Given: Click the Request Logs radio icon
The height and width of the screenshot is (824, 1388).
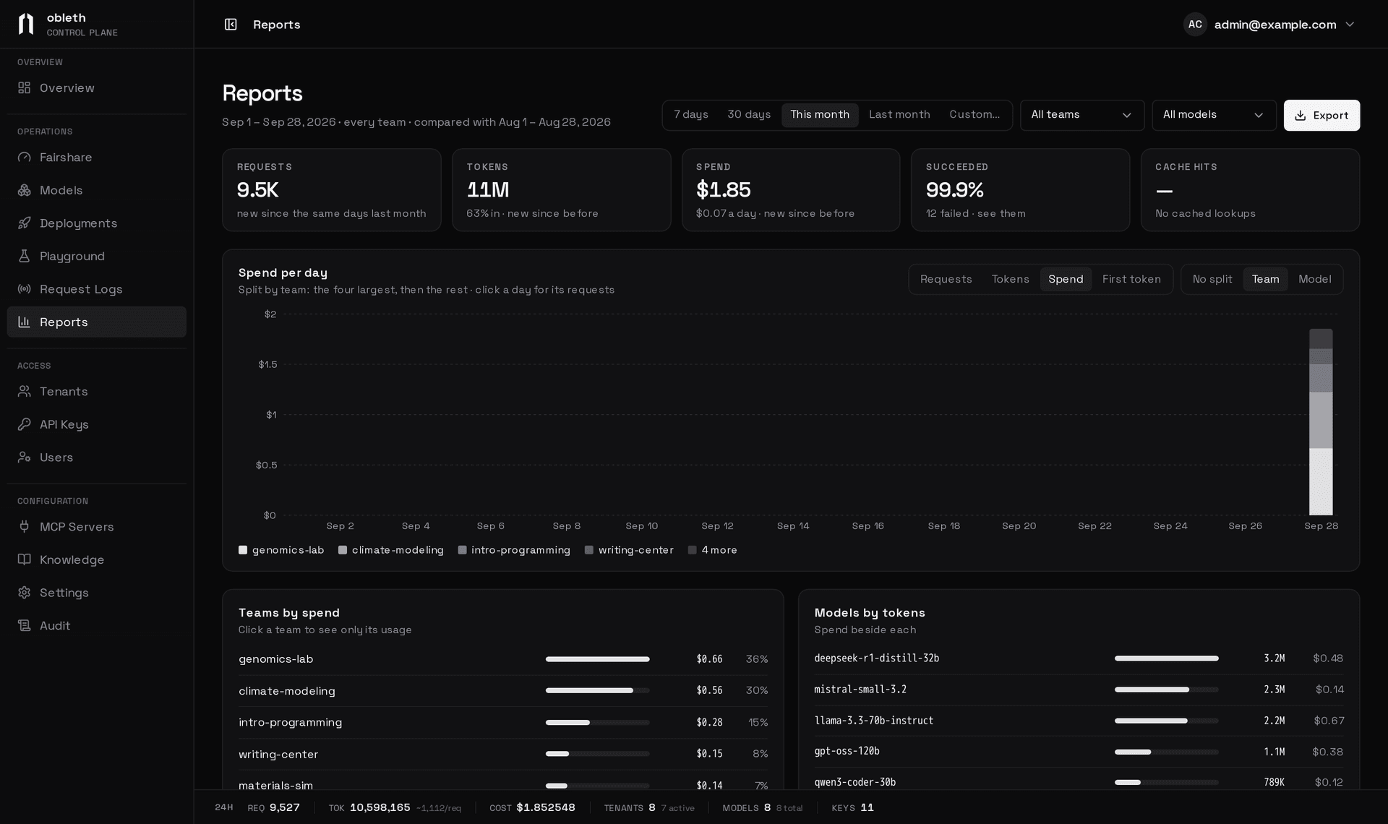Looking at the screenshot, I should coord(25,289).
